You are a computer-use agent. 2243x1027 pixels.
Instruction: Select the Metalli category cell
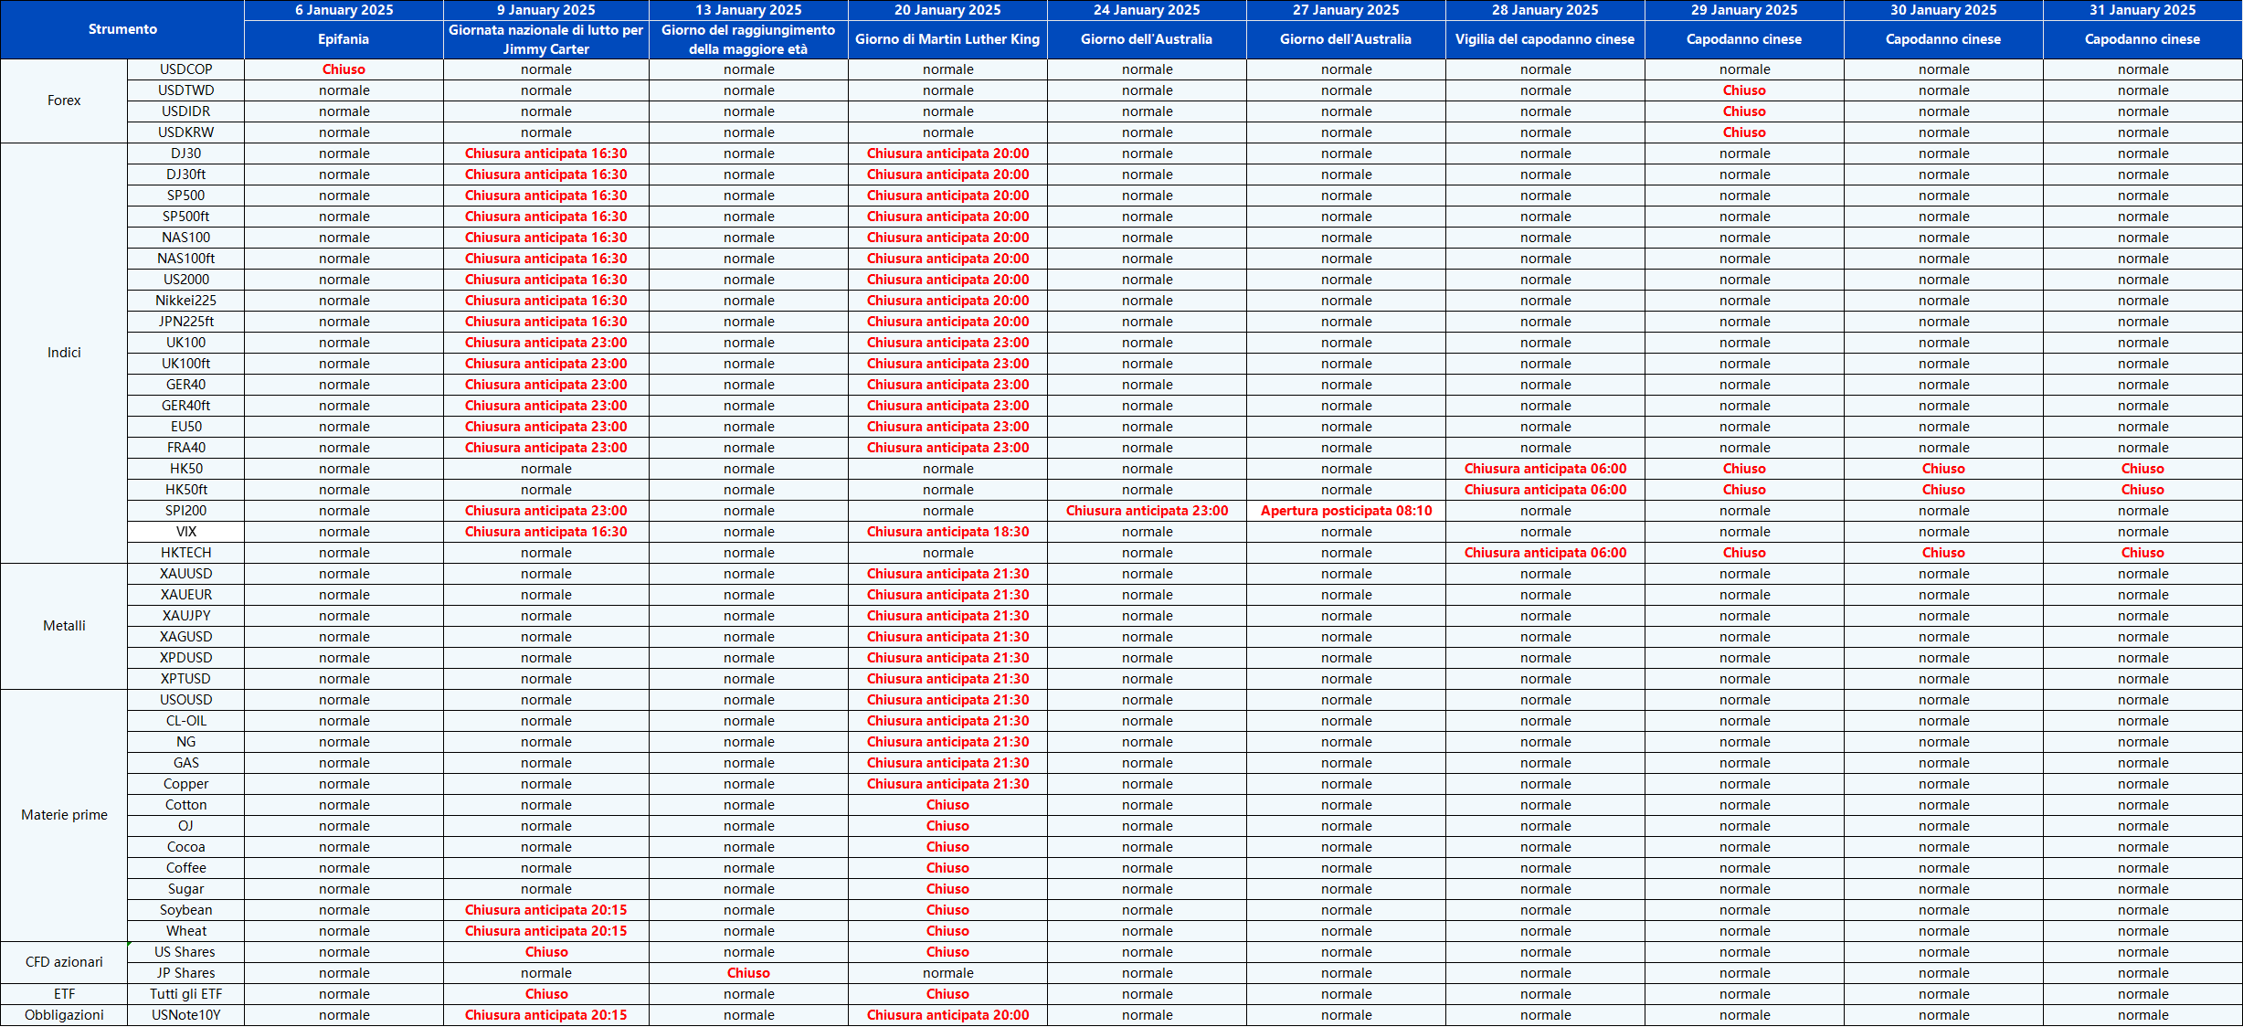pos(64,626)
